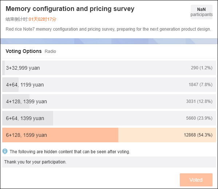Click the NaN participants badge
This screenshot has width=218, height=189.
(202, 12)
